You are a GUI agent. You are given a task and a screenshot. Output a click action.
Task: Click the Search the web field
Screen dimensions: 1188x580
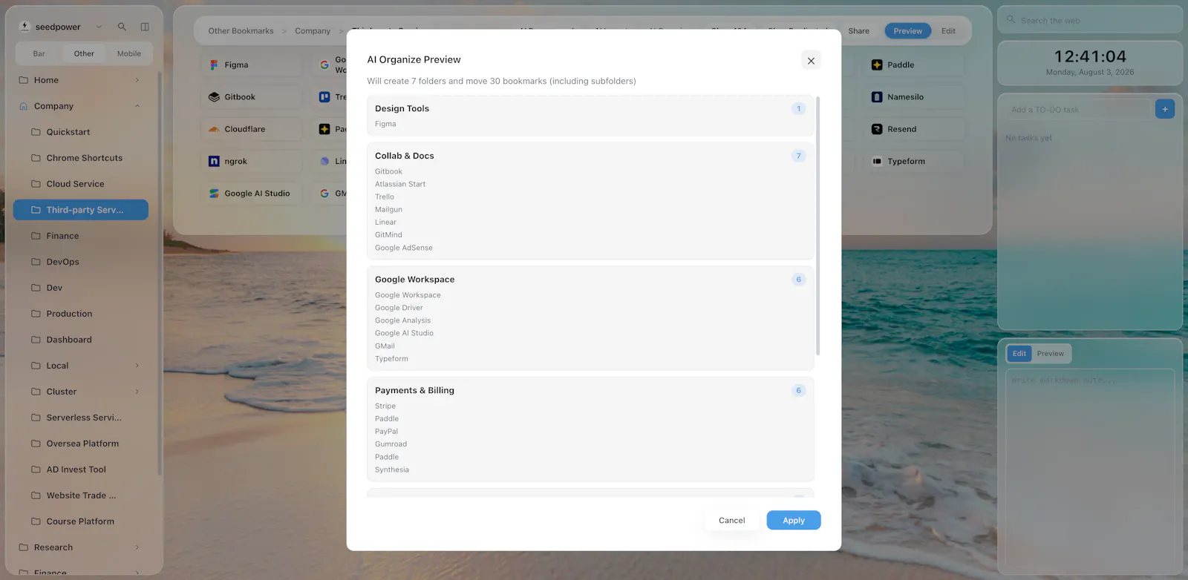(1090, 20)
